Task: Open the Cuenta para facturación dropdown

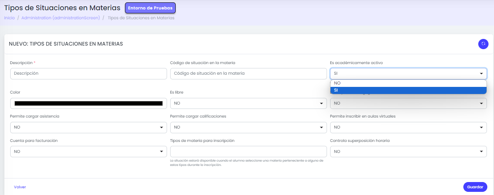Action: (88, 152)
